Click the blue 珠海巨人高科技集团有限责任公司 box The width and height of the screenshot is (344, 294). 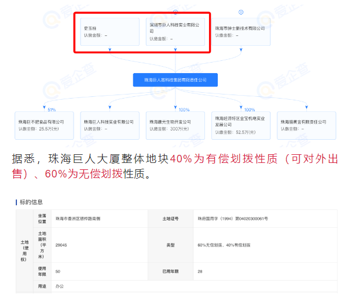click(175, 80)
